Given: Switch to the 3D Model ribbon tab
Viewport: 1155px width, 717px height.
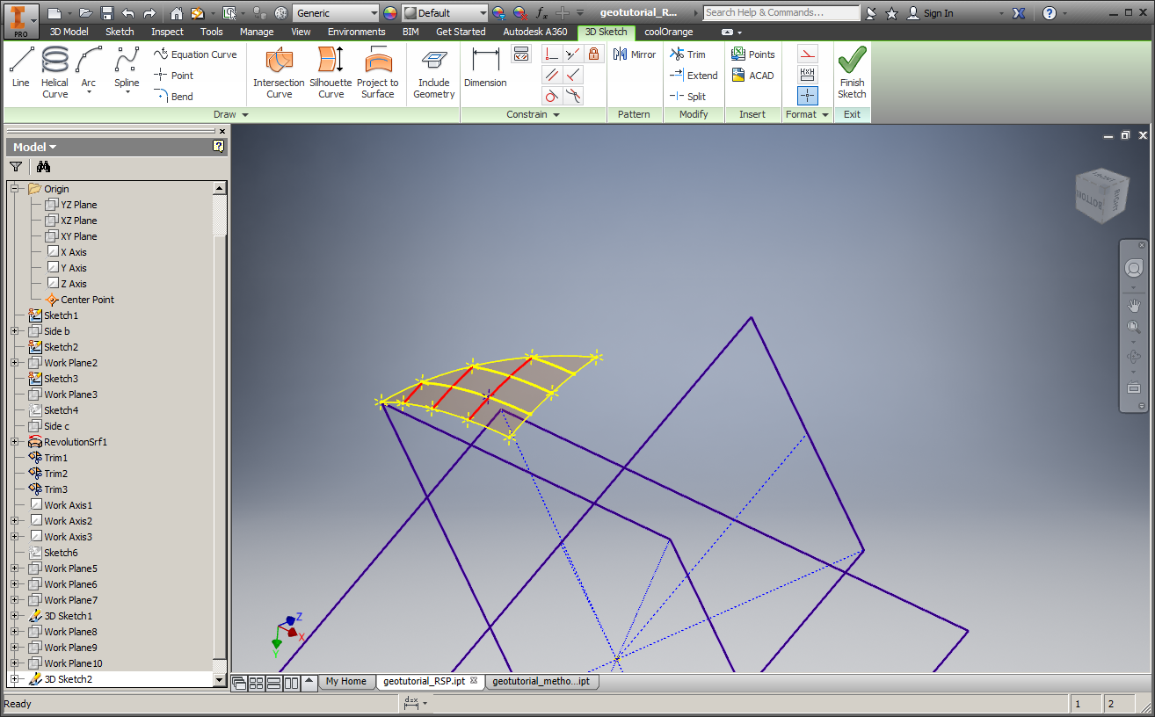Looking at the screenshot, I should pos(69,32).
